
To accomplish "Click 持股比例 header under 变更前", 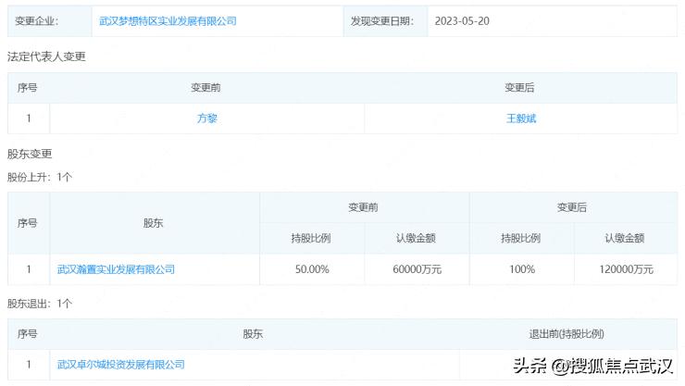I will click(x=311, y=239).
